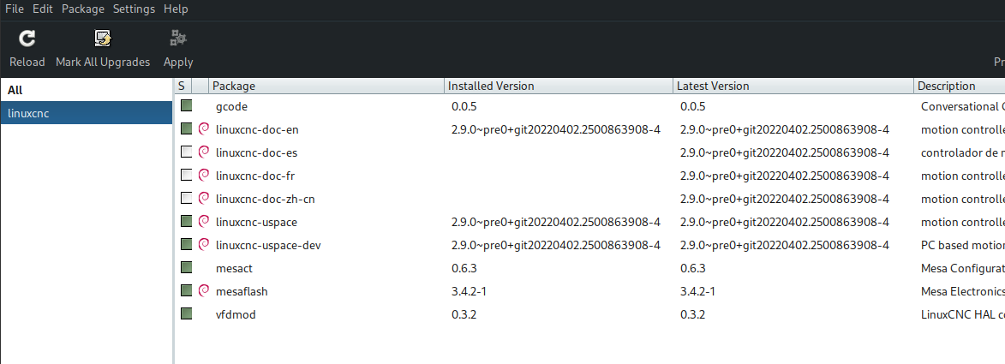This screenshot has width=1005, height=364.
Task: Select the All category in sidebar
Action: [x=87, y=91]
